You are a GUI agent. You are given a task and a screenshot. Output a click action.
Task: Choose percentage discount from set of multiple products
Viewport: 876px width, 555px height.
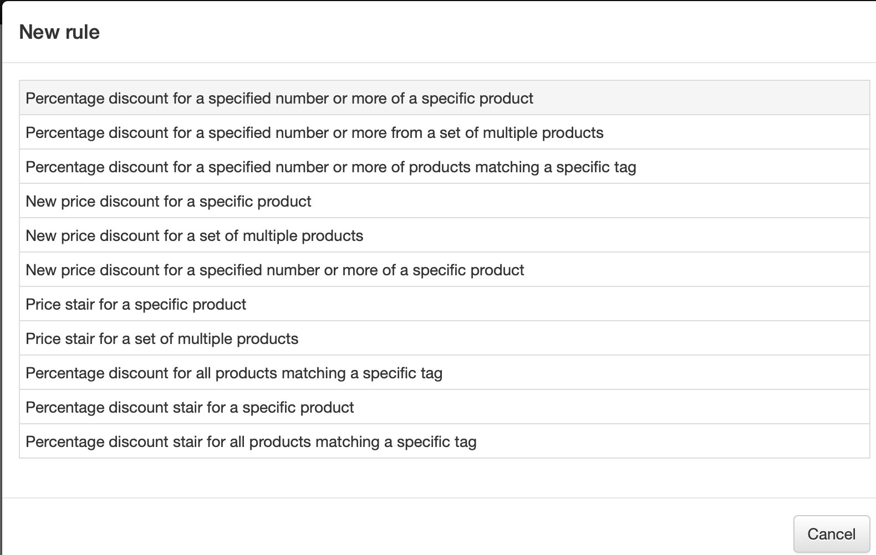[314, 133]
